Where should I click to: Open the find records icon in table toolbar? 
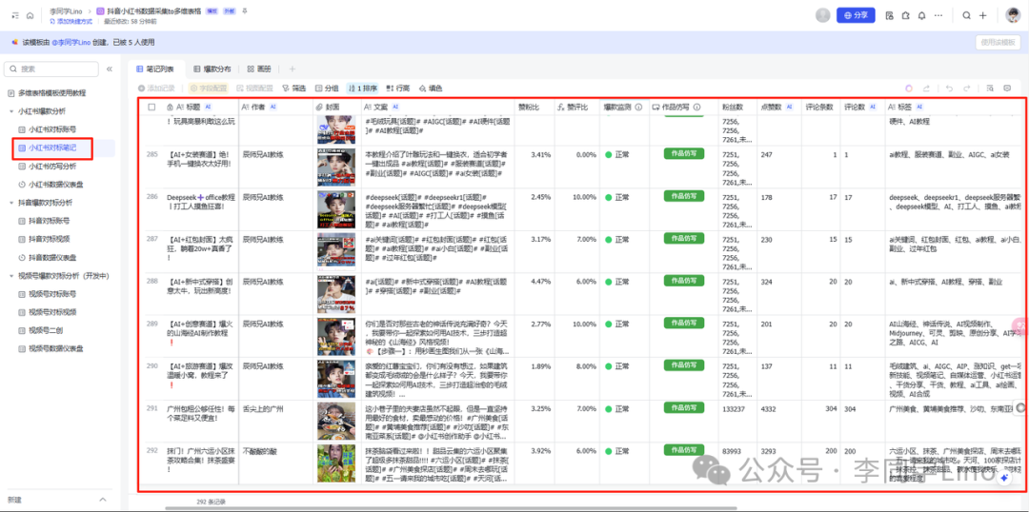coord(990,88)
